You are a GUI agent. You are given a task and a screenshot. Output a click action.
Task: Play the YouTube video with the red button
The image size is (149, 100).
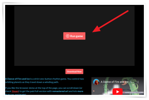tap(118, 92)
